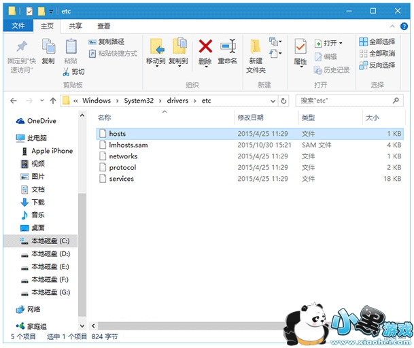Rename the selected file
414x348 pixels.
pos(227,52)
